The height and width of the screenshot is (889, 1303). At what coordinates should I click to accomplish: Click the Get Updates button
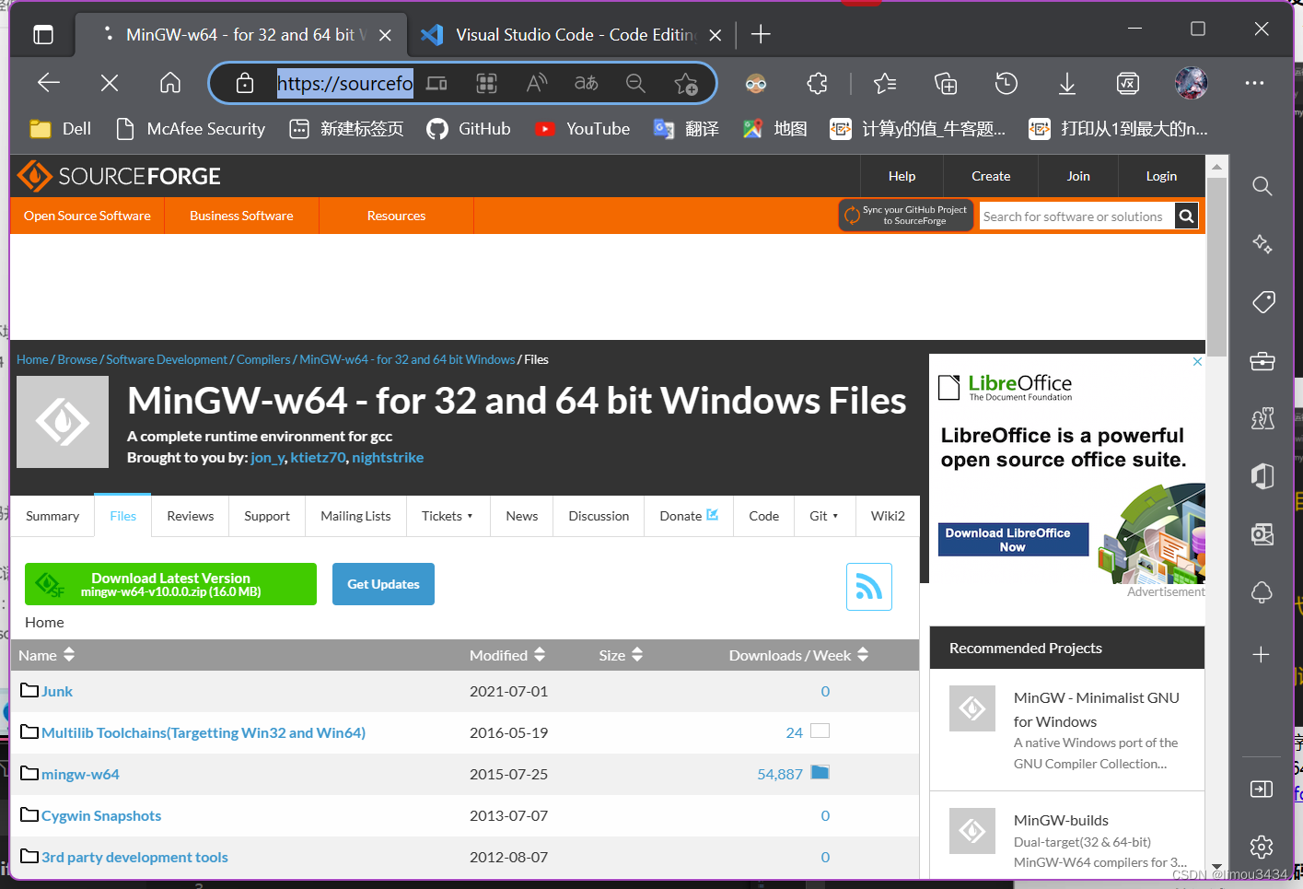click(x=383, y=584)
